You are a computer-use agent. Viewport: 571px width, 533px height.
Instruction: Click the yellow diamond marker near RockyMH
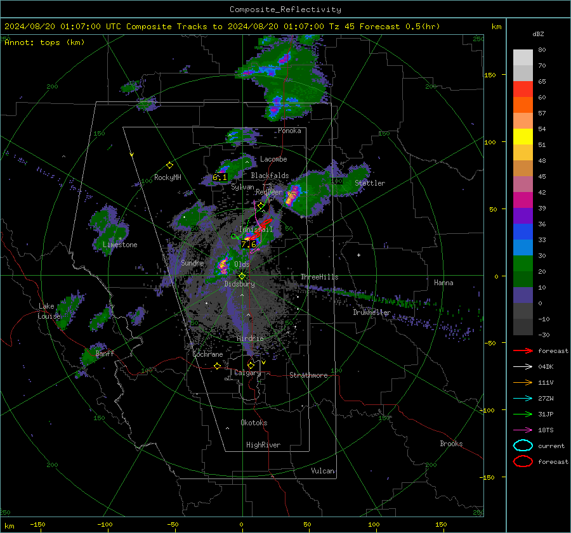[169, 165]
